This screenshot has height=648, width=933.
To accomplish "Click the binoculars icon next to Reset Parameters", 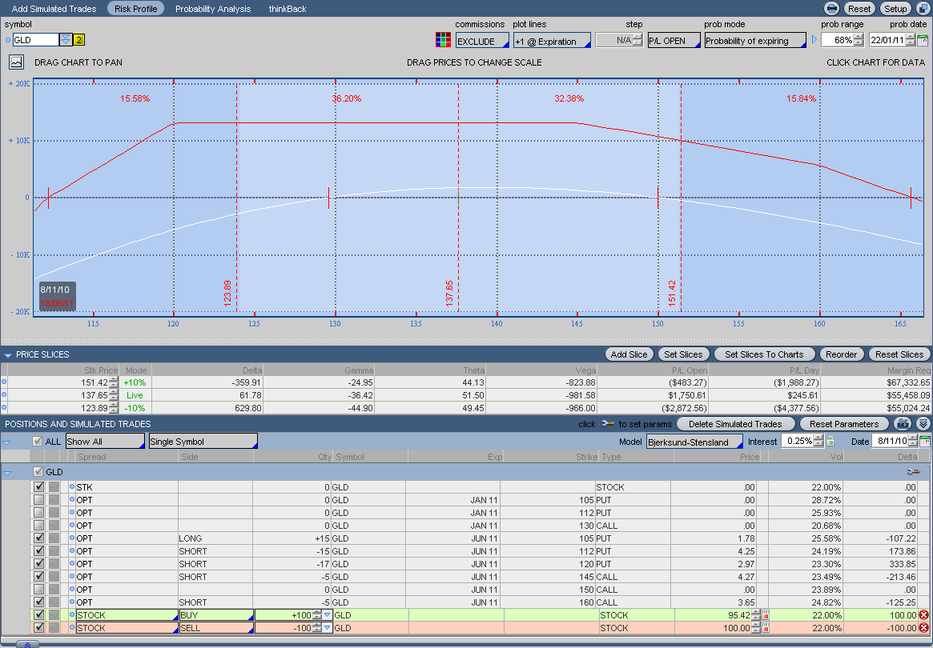I will pyautogui.click(x=903, y=424).
